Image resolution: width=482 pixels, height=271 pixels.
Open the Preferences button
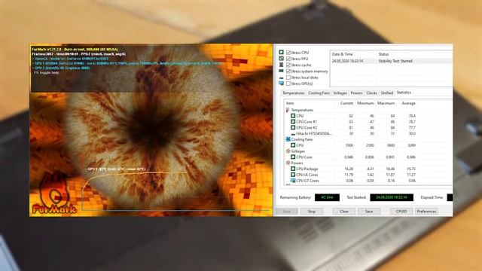(x=426, y=212)
